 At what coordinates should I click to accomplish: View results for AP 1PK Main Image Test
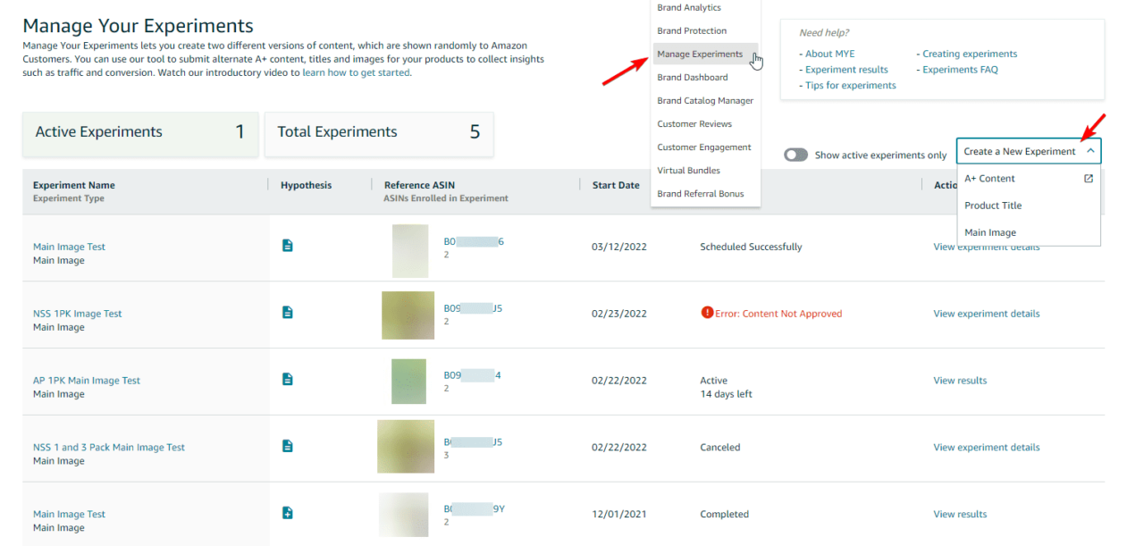click(960, 381)
